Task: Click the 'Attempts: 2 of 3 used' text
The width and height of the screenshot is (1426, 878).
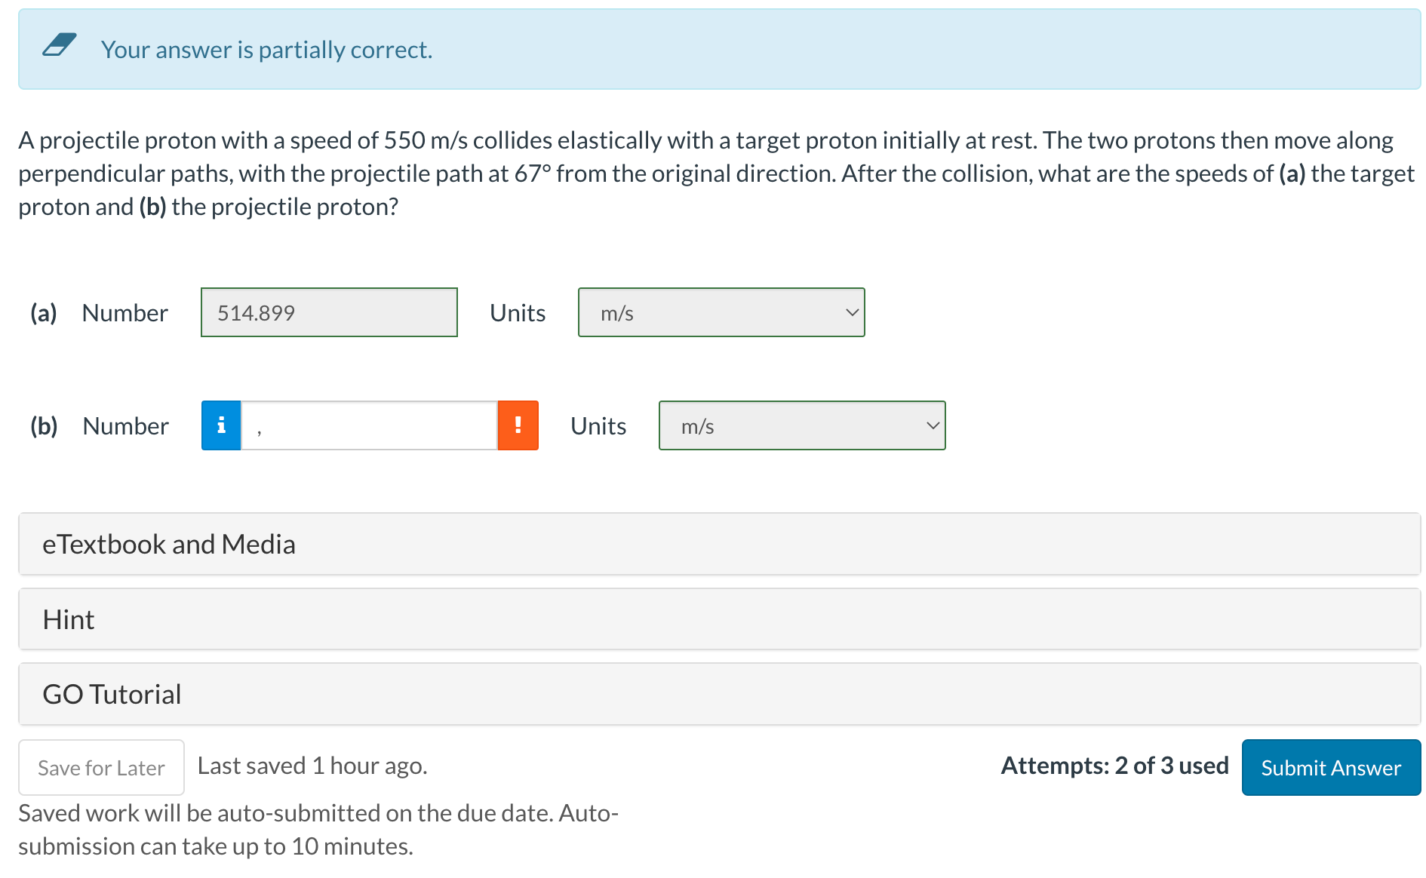Action: (x=1114, y=766)
